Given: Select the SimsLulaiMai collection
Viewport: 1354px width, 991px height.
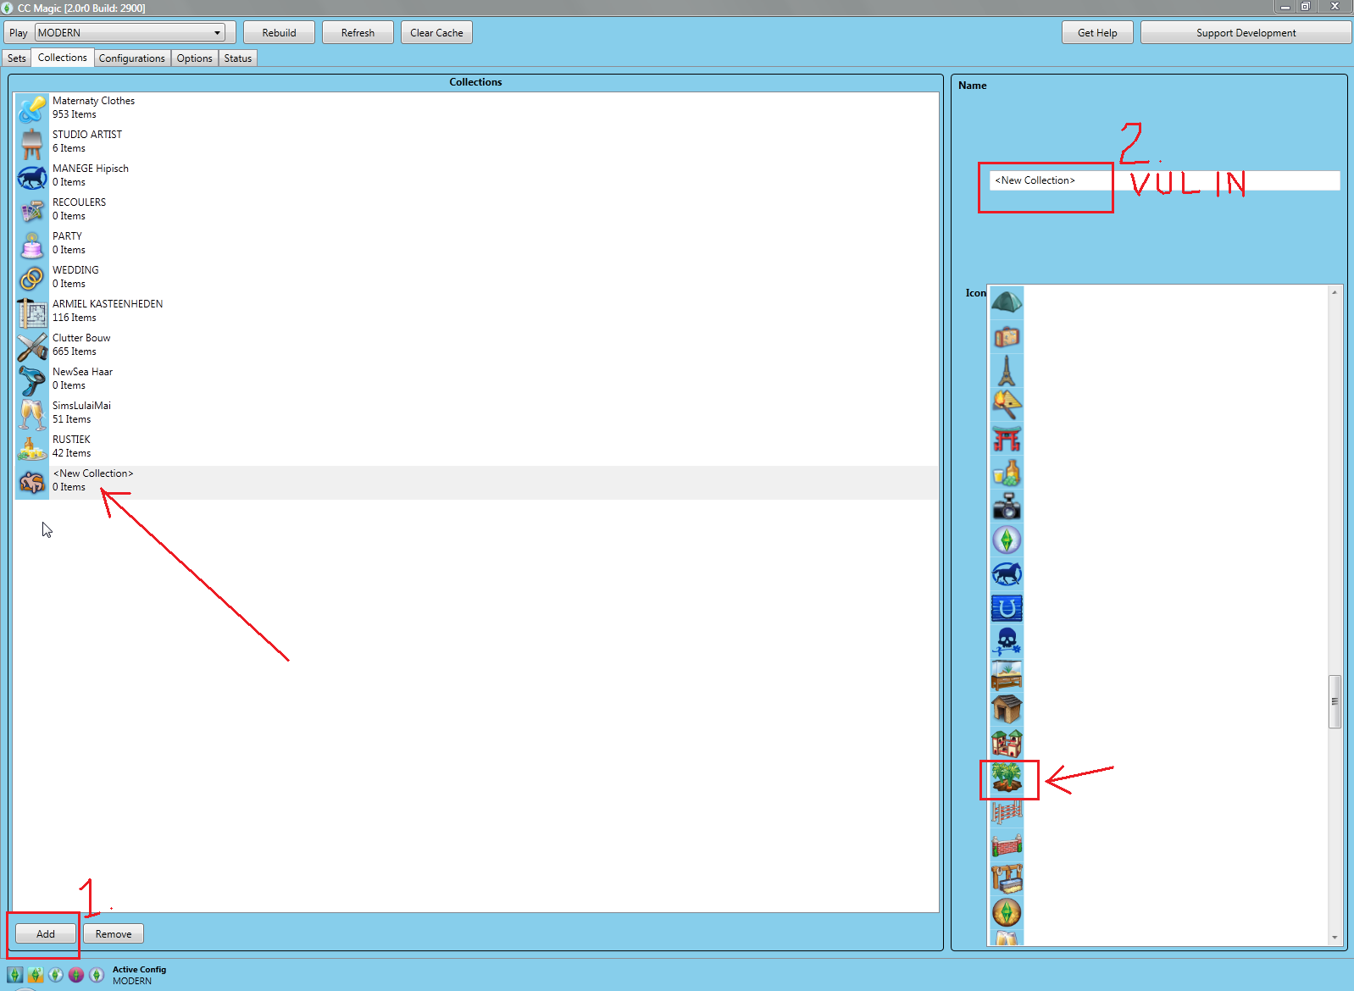Looking at the screenshot, I should pyautogui.click(x=476, y=414).
